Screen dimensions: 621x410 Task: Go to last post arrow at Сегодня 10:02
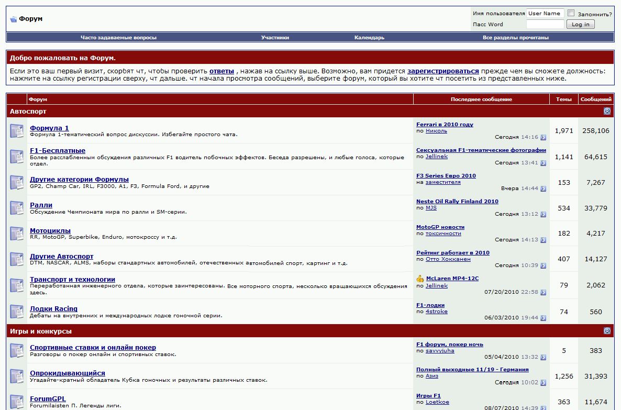(x=543, y=383)
